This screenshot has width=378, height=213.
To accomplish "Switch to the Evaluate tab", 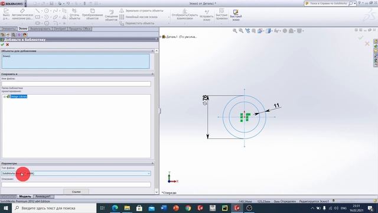I will click(40, 29).
